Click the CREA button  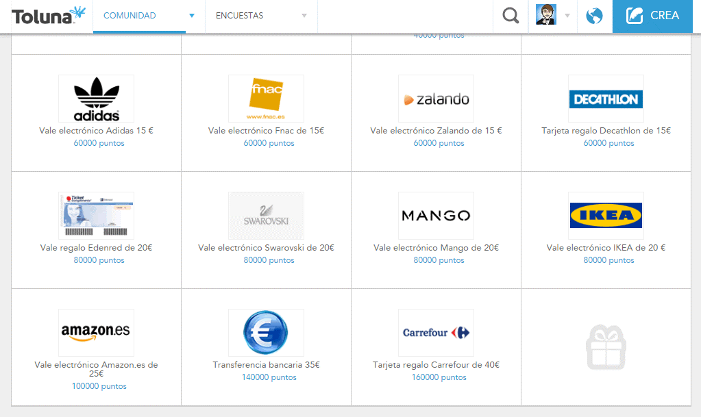tap(652, 16)
